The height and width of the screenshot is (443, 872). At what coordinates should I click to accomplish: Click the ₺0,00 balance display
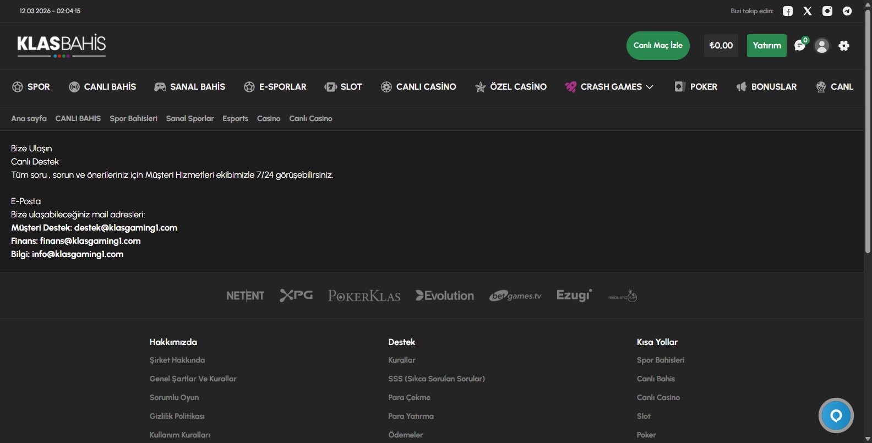(x=721, y=46)
